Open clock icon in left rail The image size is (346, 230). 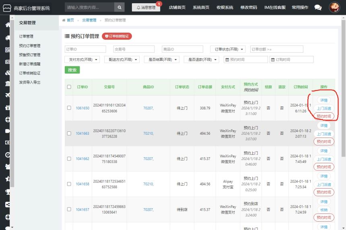pyautogui.click(x=8, y=155)
